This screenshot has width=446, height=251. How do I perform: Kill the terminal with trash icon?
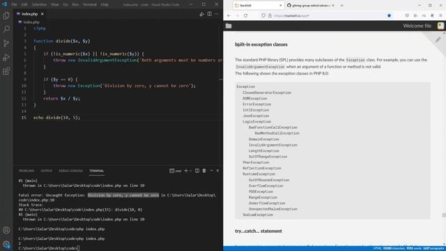click(204, 171)
